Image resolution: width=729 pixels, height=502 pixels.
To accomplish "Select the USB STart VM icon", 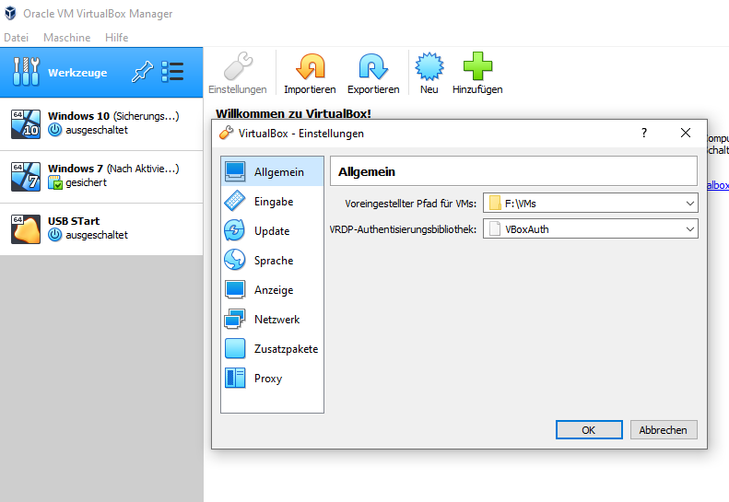I will pos(26,229).
